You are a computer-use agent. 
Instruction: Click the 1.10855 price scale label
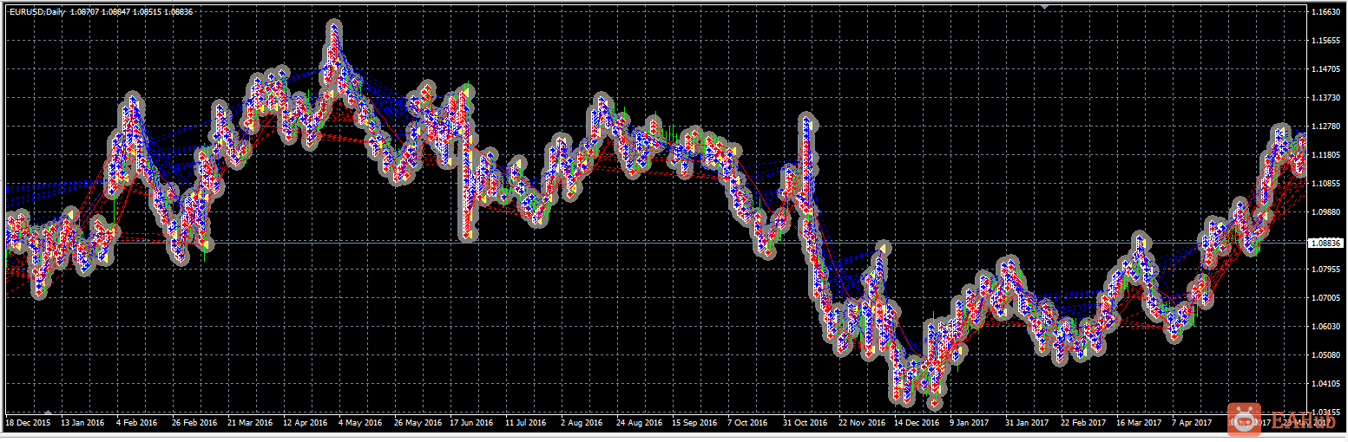[1325, 184]
